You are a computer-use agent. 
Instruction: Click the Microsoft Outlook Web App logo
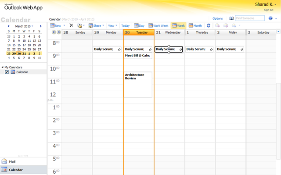point(23,7)
